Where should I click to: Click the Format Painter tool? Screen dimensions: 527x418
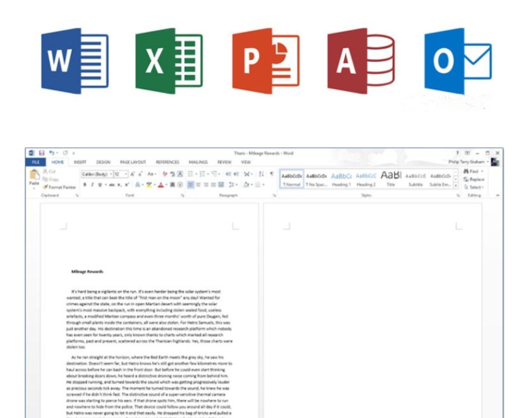coord(61,187)
